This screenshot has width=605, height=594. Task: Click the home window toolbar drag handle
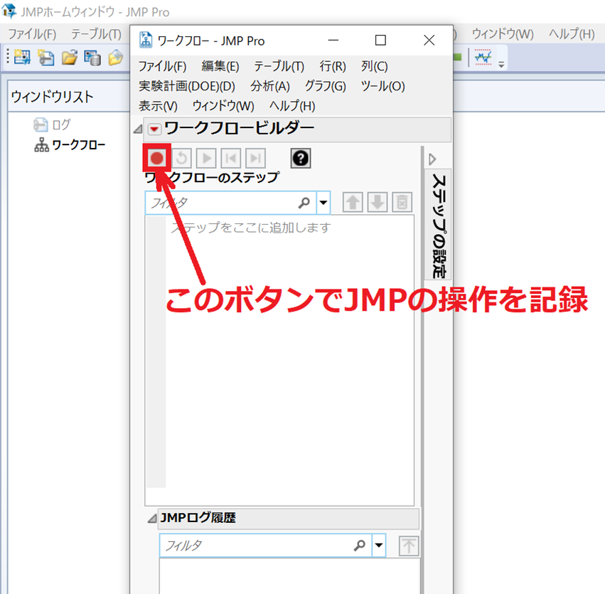click(x=7, y=56)
